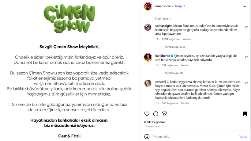
Task: Expand 'Yanıtları gör (1)' replies
Action: pyautogui.click(x=174, y=73)
